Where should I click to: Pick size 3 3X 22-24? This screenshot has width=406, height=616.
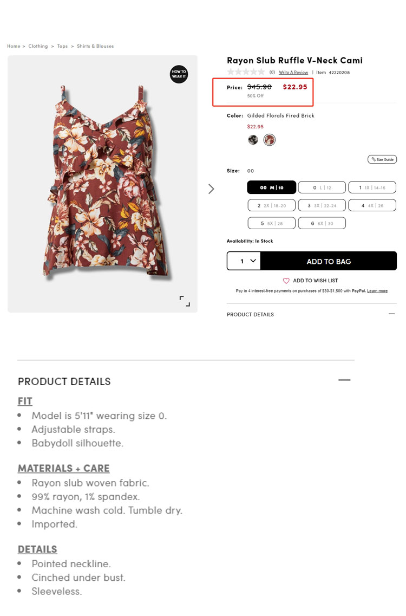coord(322,205)
